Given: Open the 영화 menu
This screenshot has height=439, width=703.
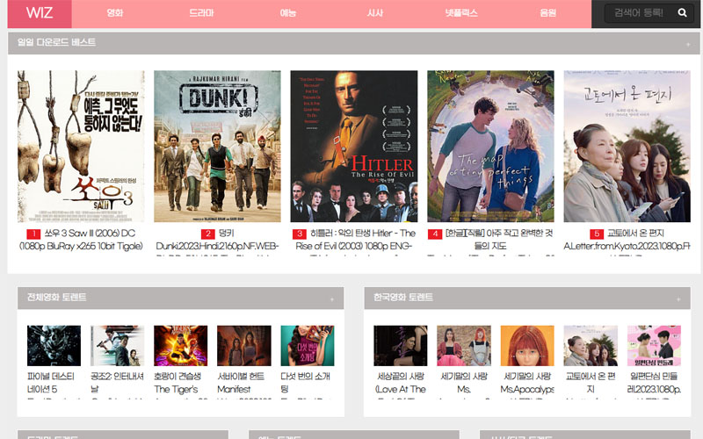Looking at the screenshot, I should click(115, 13).
